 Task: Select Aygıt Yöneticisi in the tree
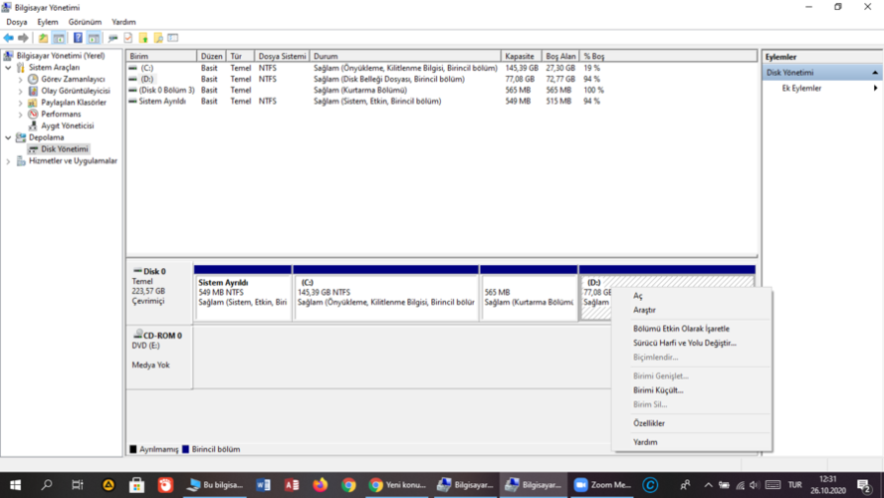[67, 125]
